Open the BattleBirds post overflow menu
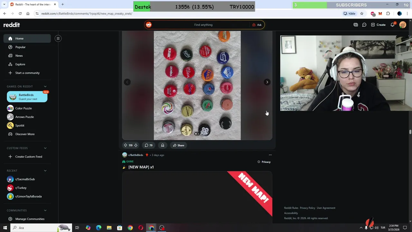The width and height of the screenshot is (412, 232). point(270,155)
